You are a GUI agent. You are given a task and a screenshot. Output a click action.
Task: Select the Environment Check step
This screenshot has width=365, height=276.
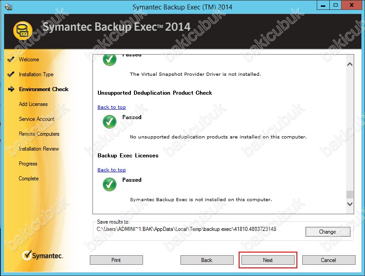tap(44, 89)
